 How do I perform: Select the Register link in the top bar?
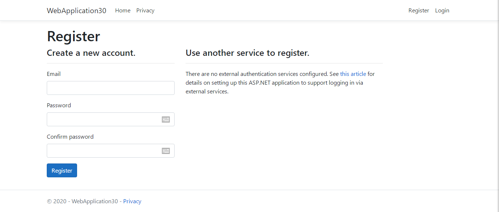point(419,10)
